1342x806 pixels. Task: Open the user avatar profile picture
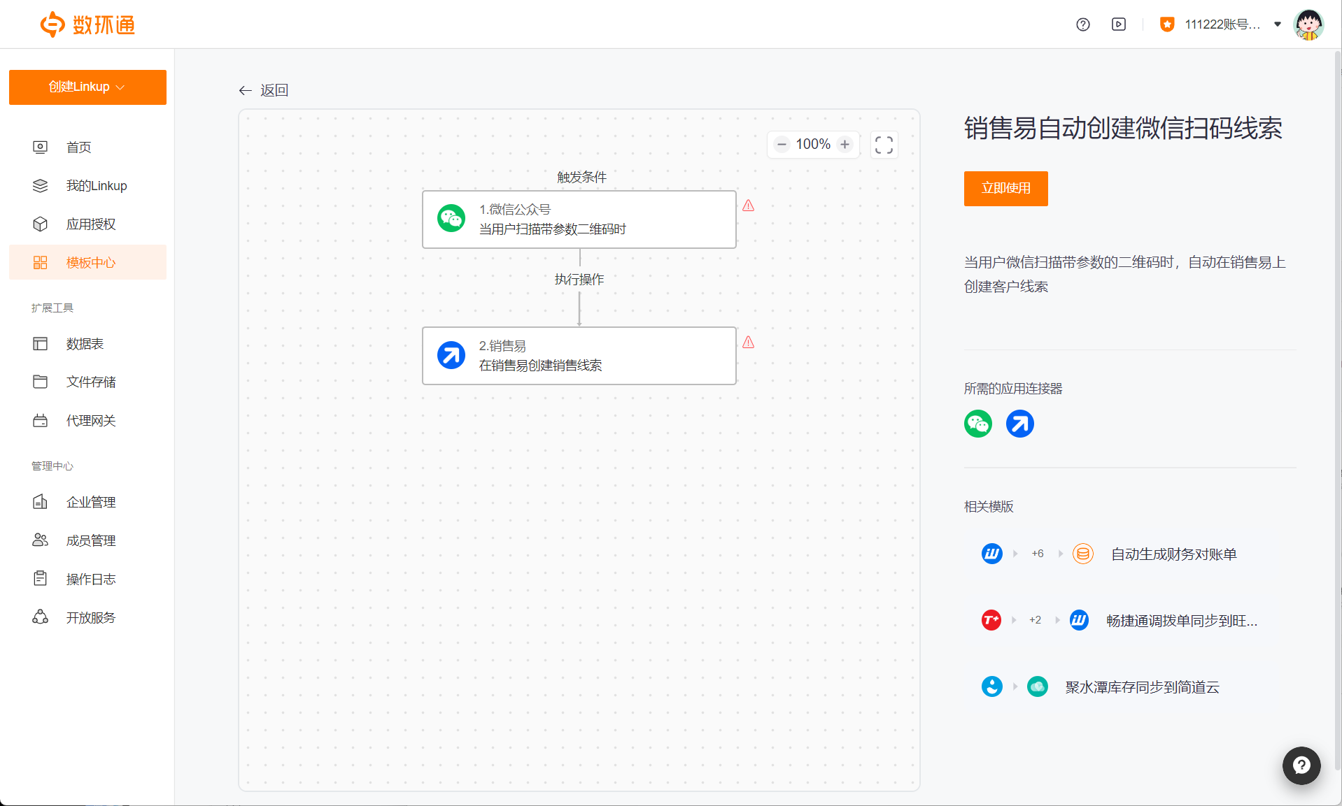pyautogui.click(x=1308, y=24)
